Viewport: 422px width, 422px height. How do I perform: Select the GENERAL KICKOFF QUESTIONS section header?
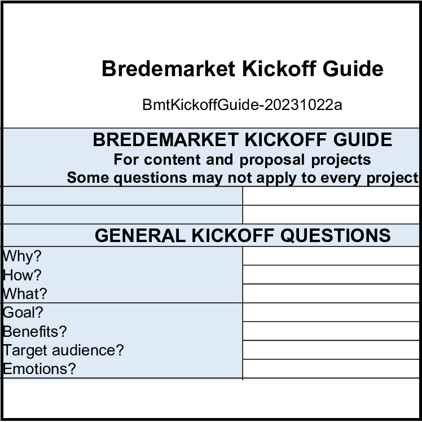coord(242,235)
